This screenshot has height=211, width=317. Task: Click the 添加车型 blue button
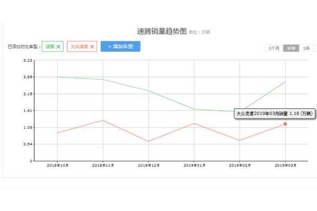pos(120,46)
